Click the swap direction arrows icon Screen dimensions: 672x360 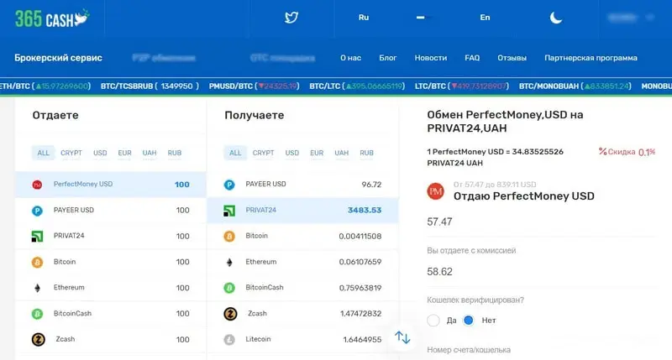tap(402, 337)
